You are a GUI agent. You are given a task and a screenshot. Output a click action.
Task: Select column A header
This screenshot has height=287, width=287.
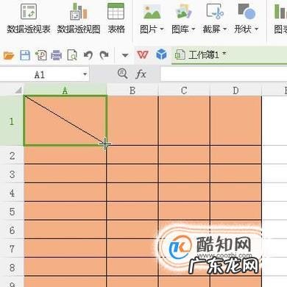point(65,91)
